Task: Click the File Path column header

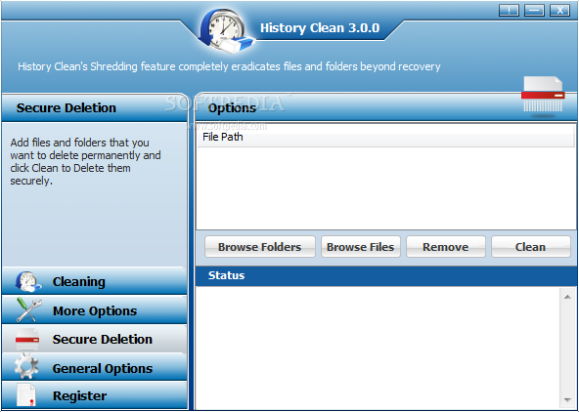Action: point(386,137)
